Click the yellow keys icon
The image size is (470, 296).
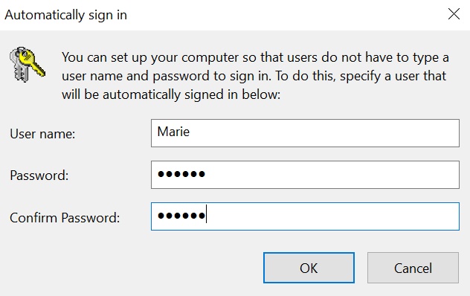(x=28, y=64)
